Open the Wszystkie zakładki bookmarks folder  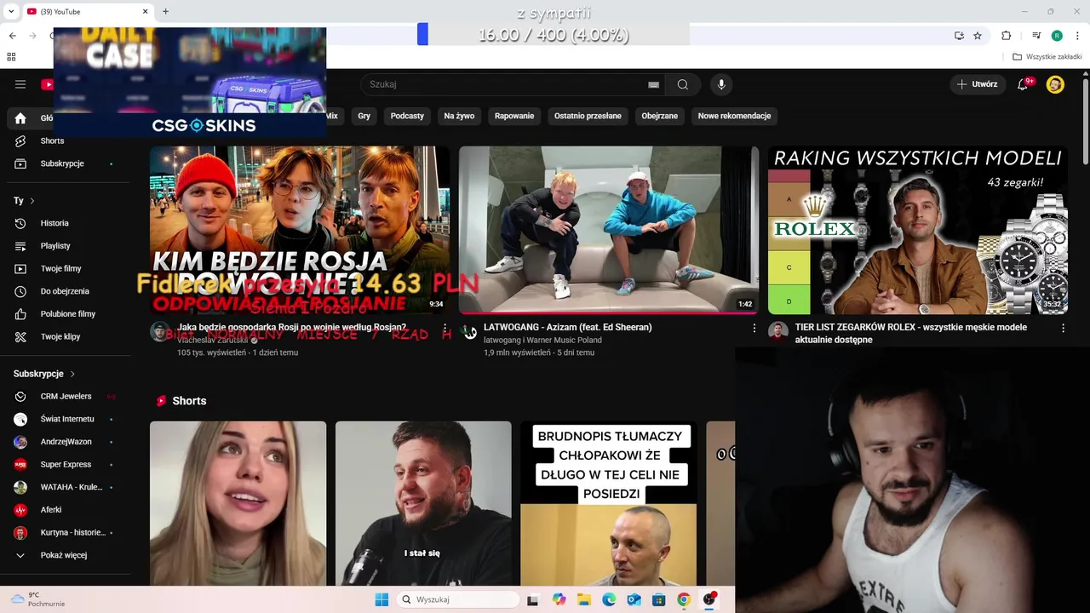click(1047, 57)
